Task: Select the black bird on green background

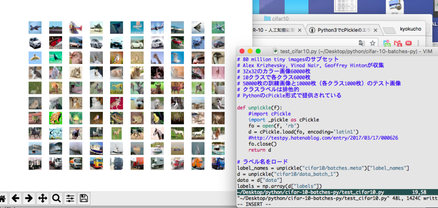Action: coord(55,58)
